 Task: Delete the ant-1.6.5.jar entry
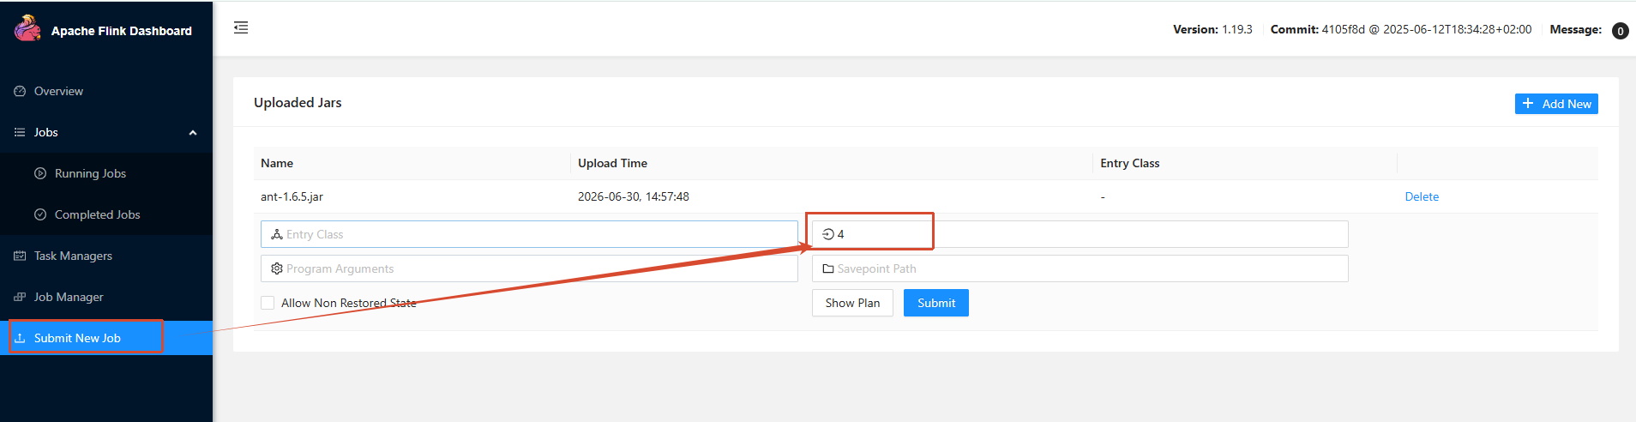(1422, 196)
